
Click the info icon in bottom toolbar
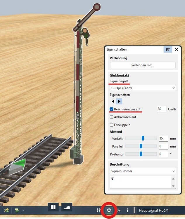tap(127, 210)
